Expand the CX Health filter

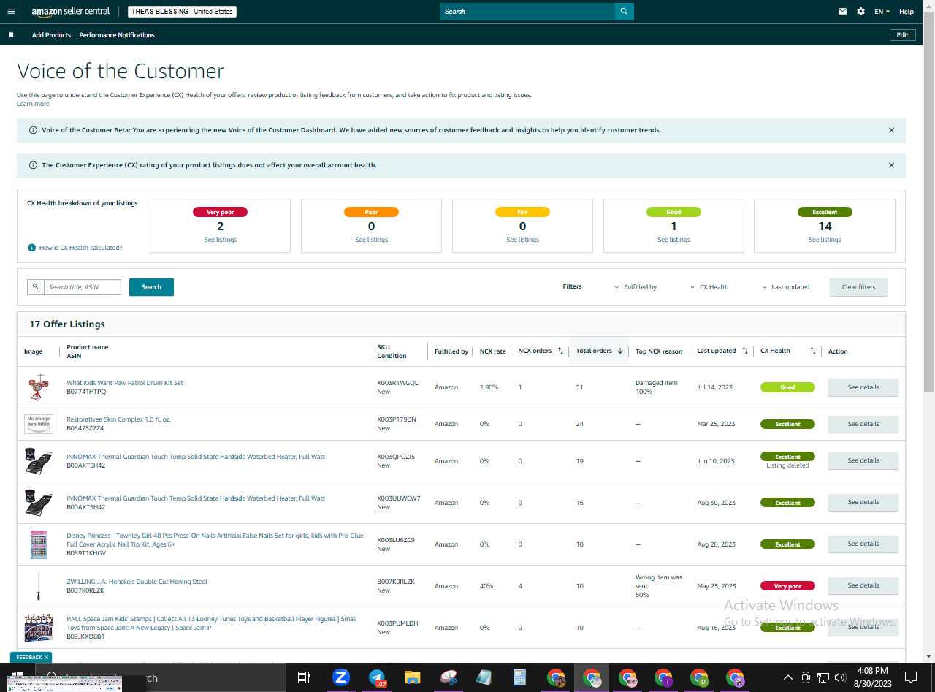[x=709, y=287]
